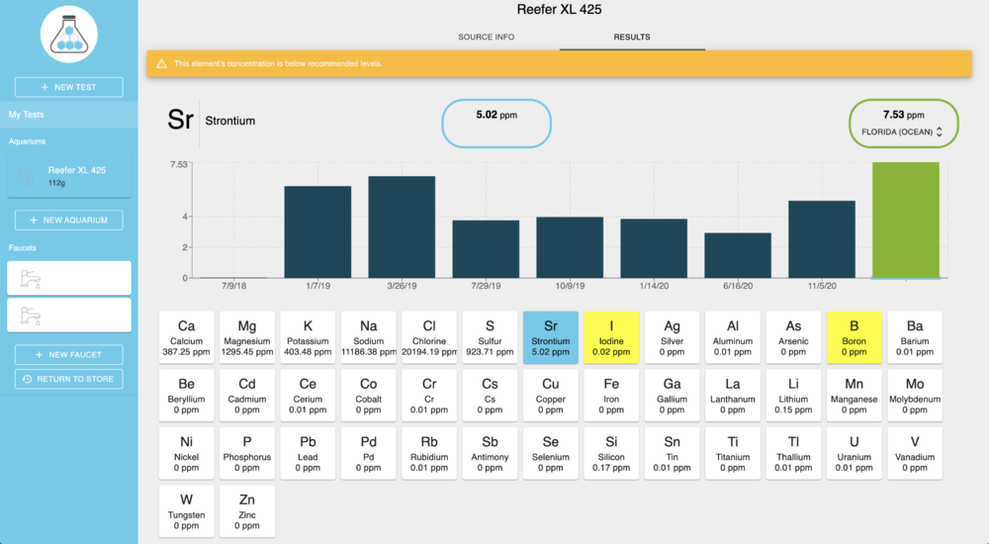989x544 pixels.
Task: Select the Chlorine element tile
Action: tap(429, 337)
